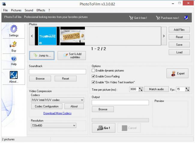Open the Effects menu

click(x=41, y=10)
